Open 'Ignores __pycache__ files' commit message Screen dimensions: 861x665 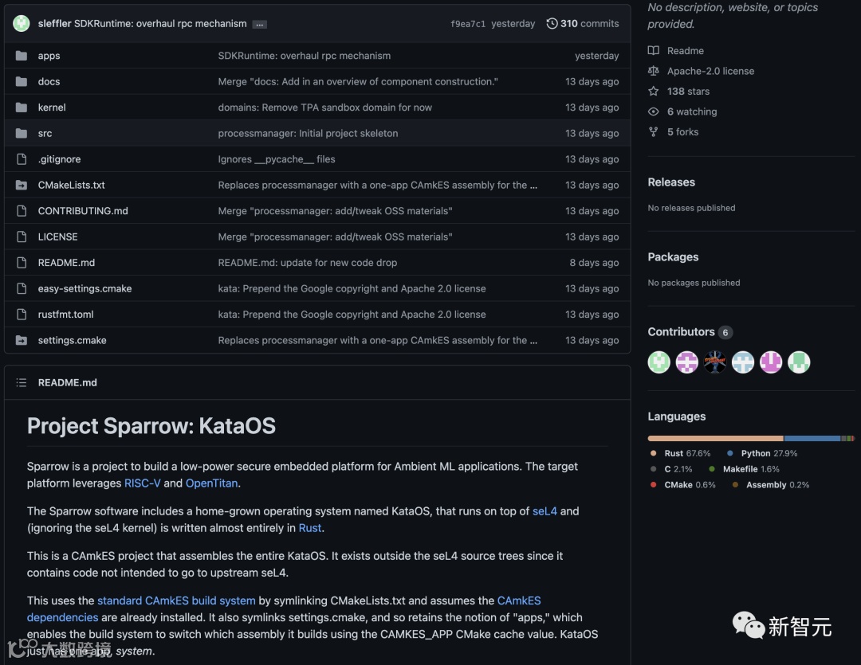[x=276, y=159]
